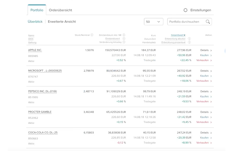Image resolution: width=233 pixels, height=151 pixels.
Task: Click the settings gear icon
Action: pyautogui.click(x=185, y=10)
